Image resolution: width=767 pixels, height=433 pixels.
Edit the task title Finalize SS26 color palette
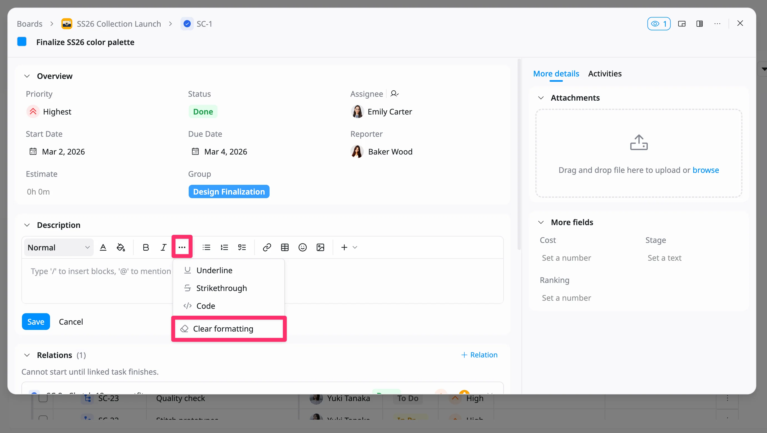85,42
